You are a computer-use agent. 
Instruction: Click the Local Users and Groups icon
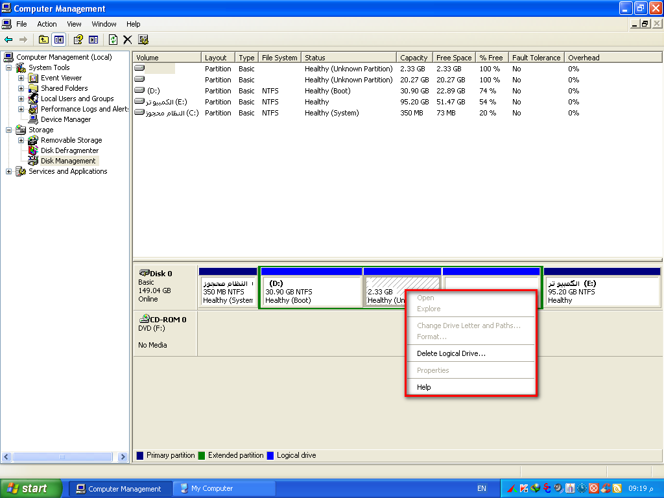pyautogui.click(x=33, y=99)
